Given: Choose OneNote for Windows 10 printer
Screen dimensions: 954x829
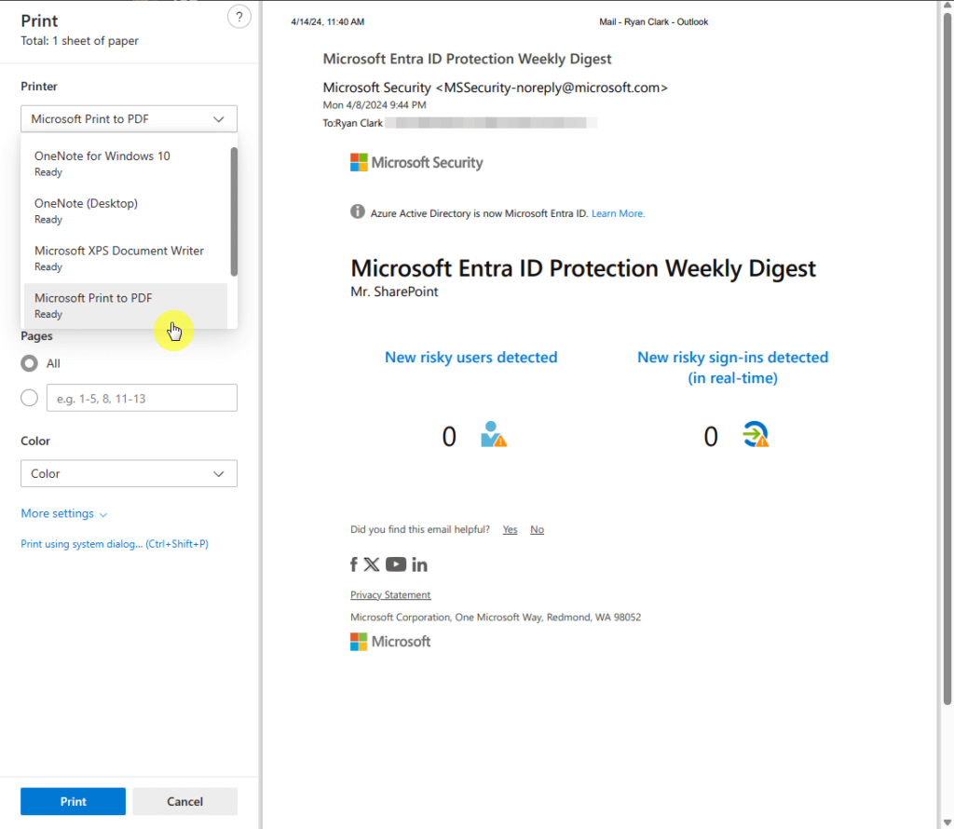Looking at the screenshot, I should click(126, 164).
